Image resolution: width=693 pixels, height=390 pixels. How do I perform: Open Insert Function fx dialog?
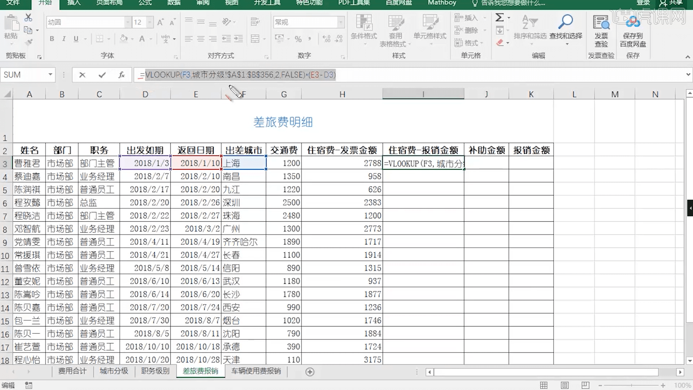coord(122,75)
